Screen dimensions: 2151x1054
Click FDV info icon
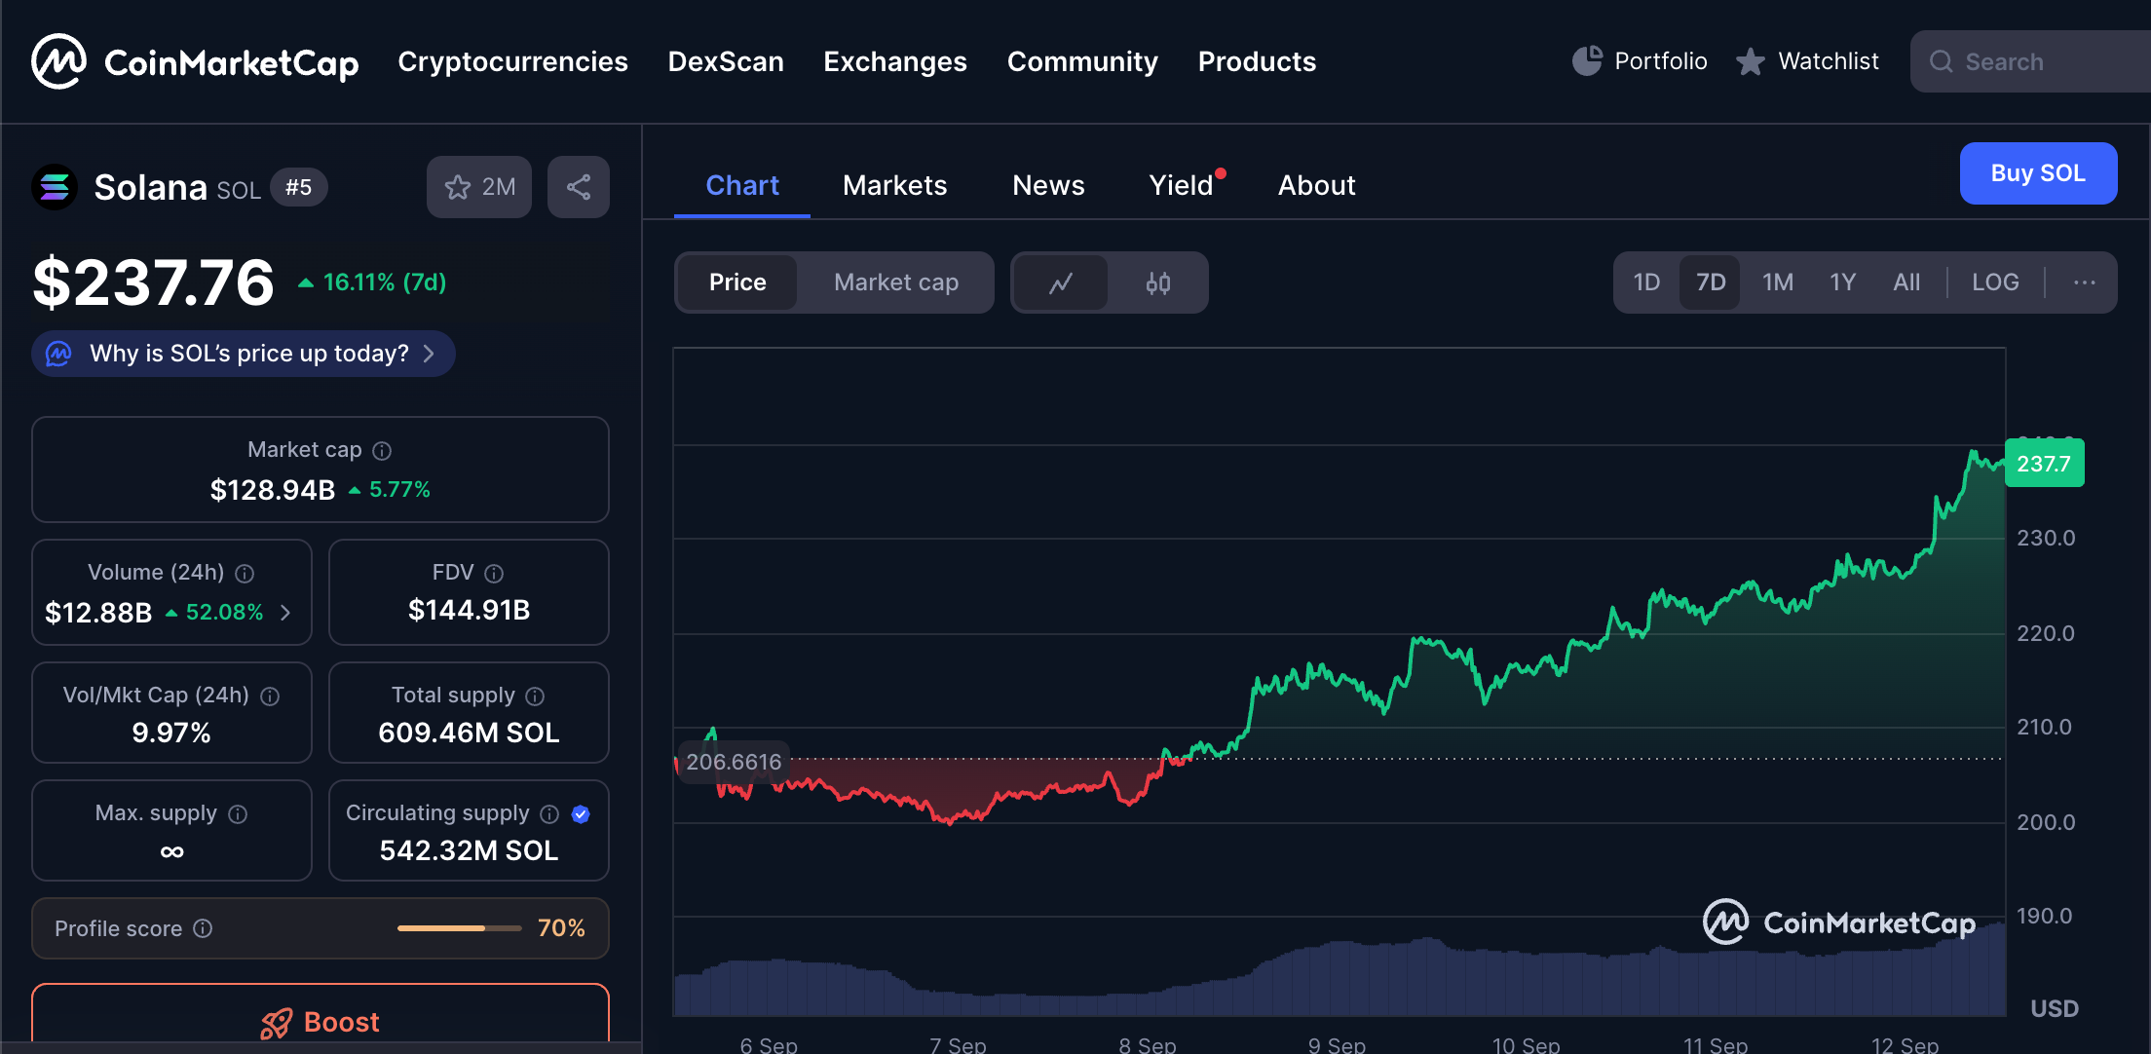(495, 573)
